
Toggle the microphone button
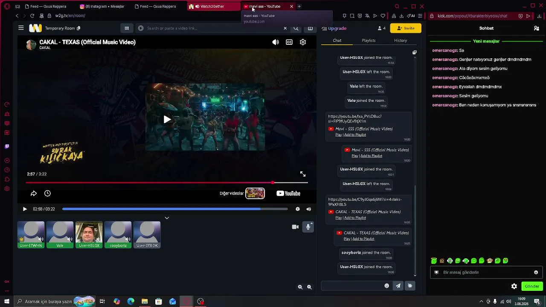click(x=308, y=227)
